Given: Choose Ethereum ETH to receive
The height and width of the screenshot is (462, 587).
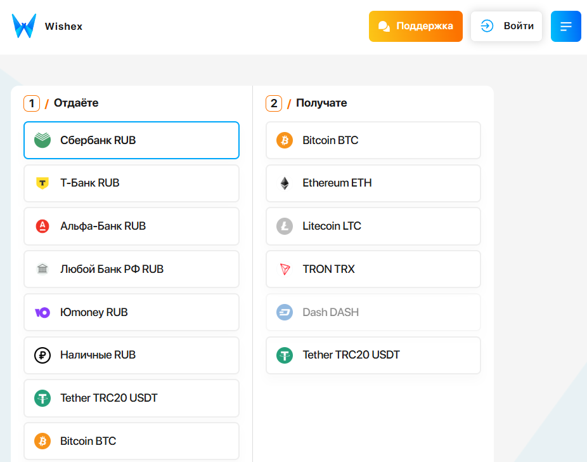Looking at the screenshot, I should click(x=373, y=183).
